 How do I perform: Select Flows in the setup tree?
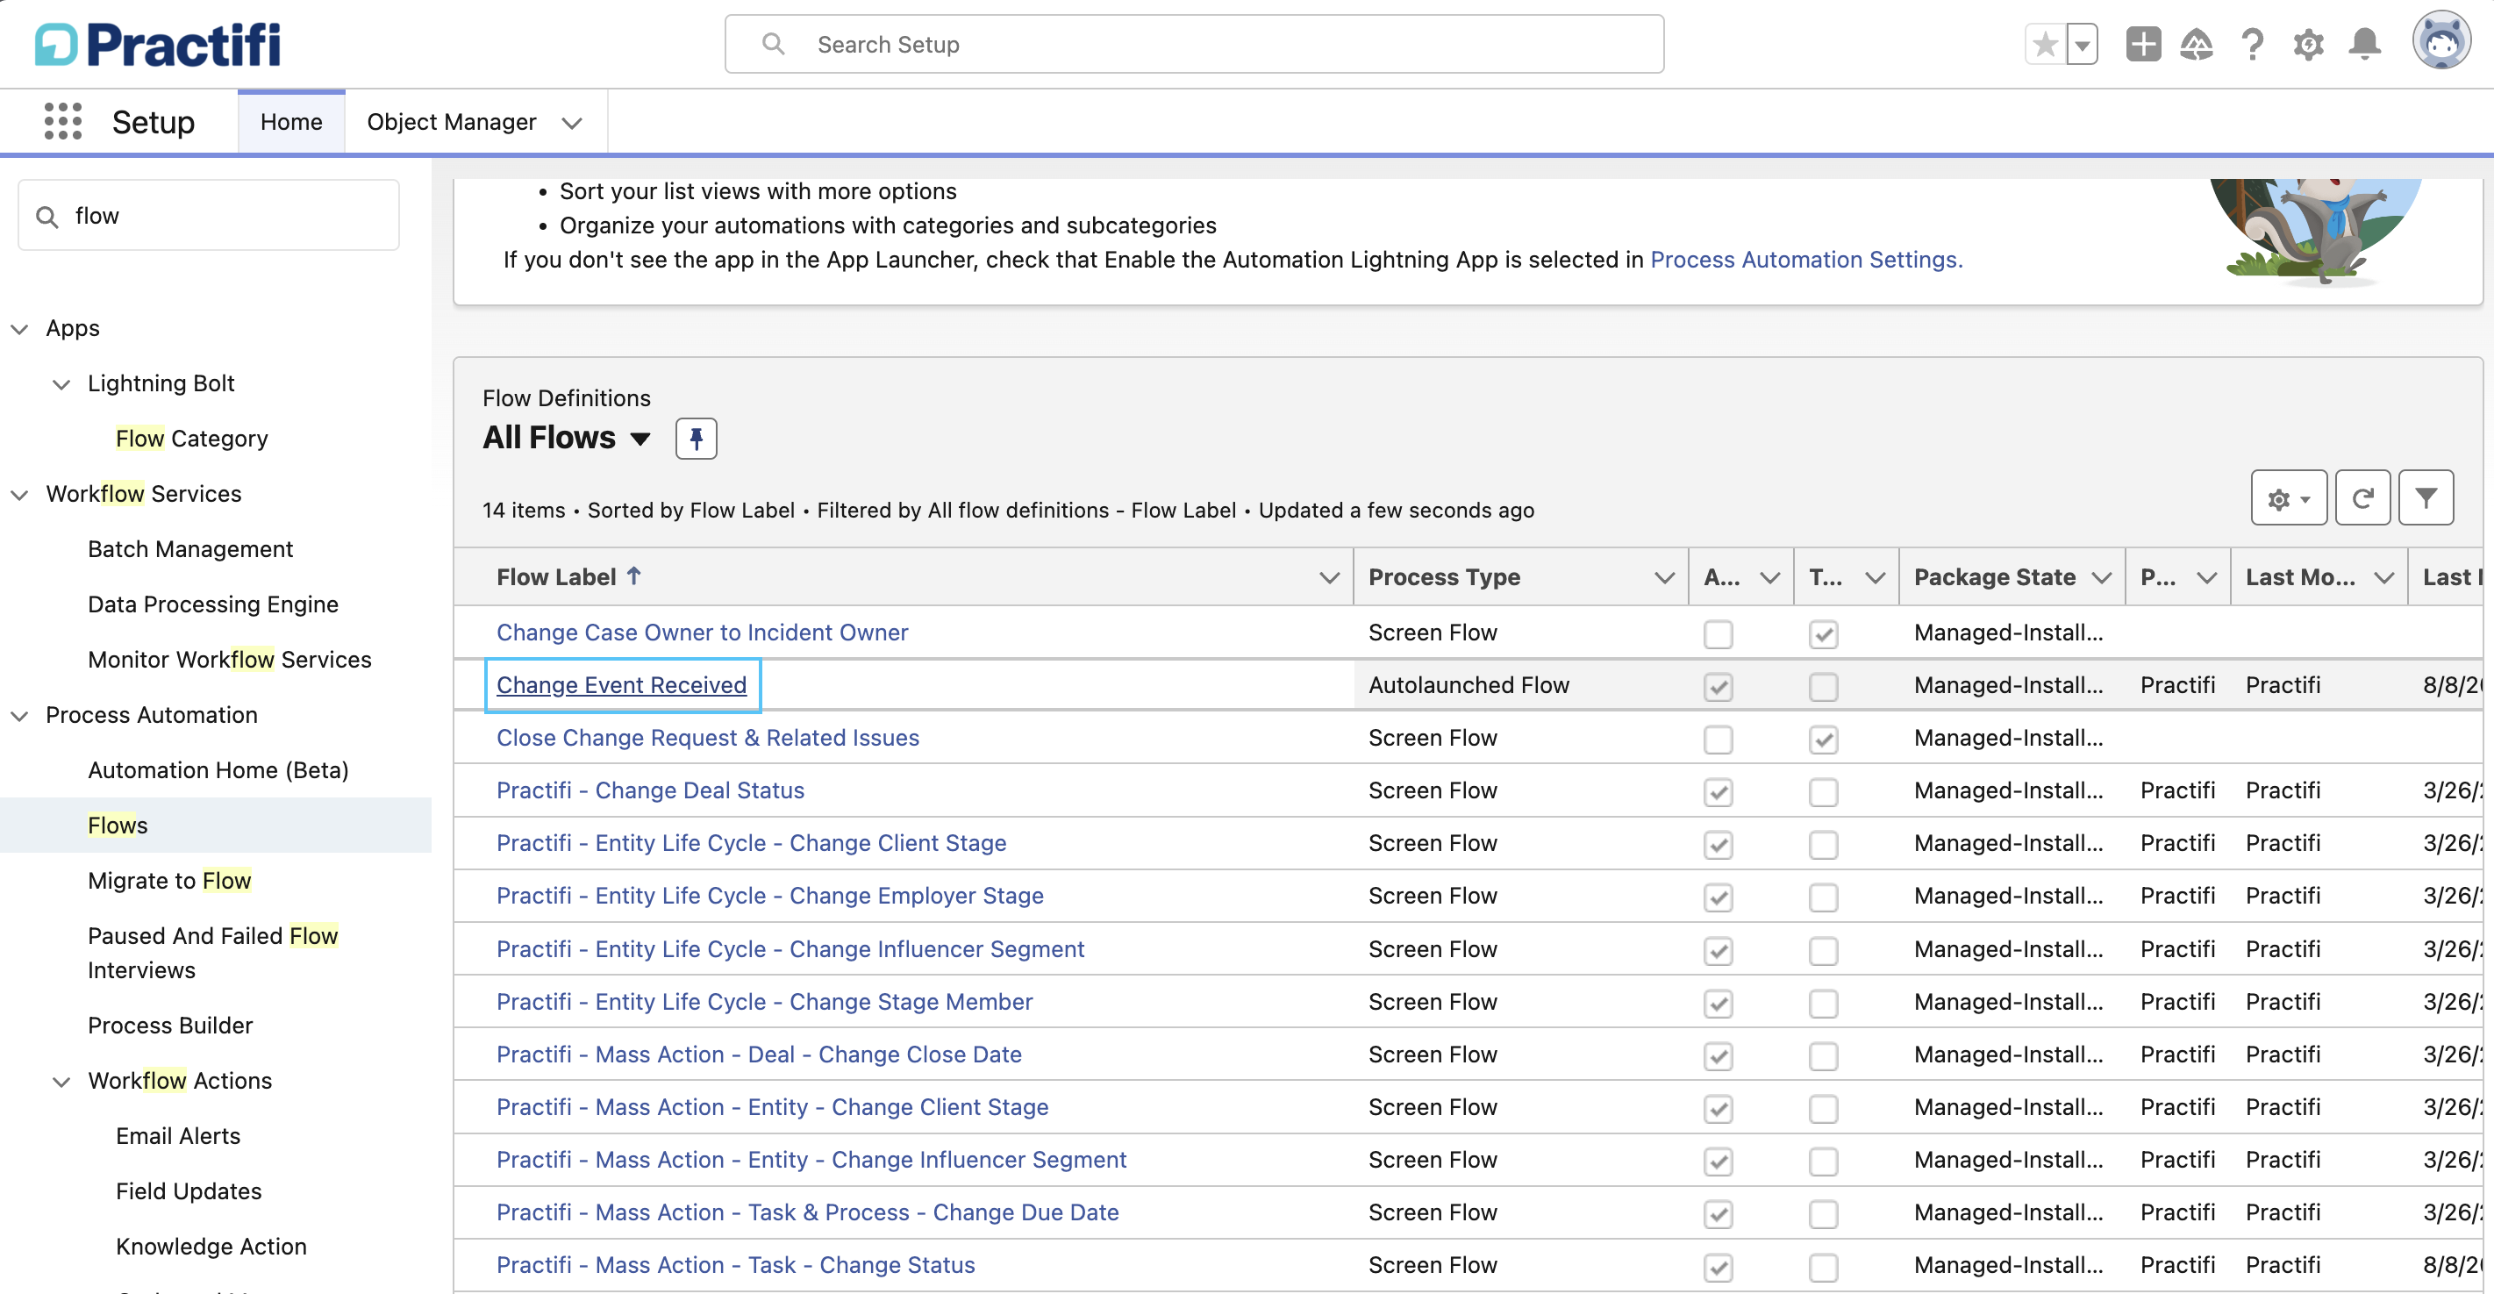[118, 826]
